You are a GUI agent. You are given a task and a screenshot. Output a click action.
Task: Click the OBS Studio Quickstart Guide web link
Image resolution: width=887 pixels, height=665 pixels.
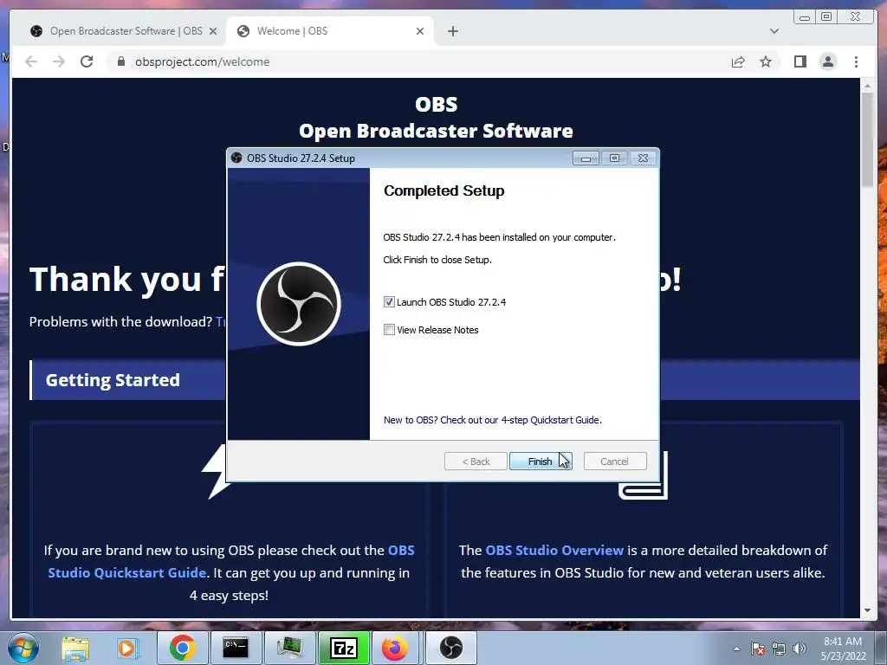(x=231, y=561)
